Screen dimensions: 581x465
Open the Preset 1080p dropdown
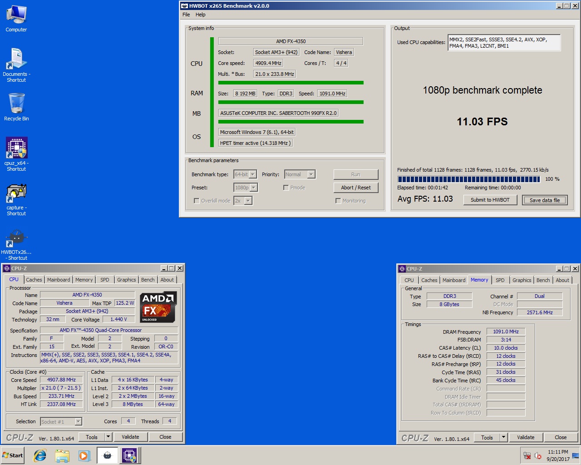(x=254, y=188)
